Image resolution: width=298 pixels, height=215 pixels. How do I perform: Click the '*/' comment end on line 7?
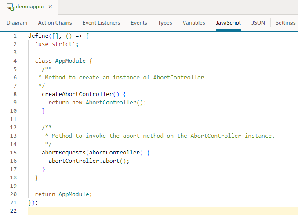(42, 86)
